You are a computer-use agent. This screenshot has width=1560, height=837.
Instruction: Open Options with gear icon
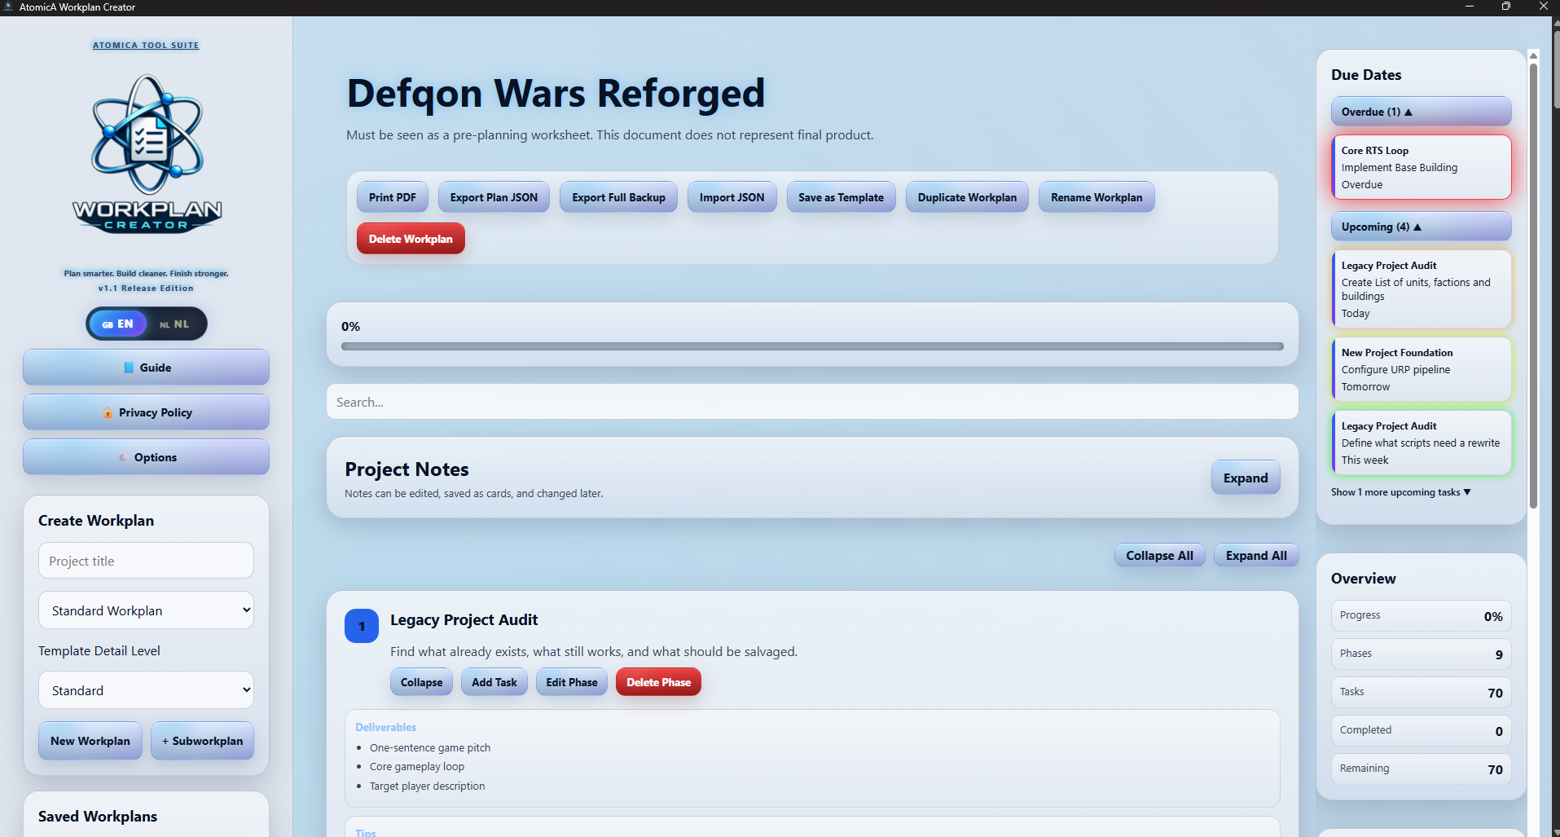[x=146, y=457]
